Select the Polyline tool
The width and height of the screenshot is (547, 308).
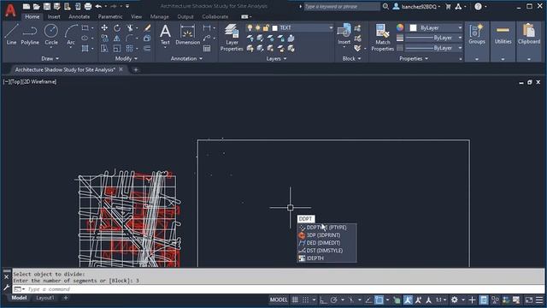point(30,34)
